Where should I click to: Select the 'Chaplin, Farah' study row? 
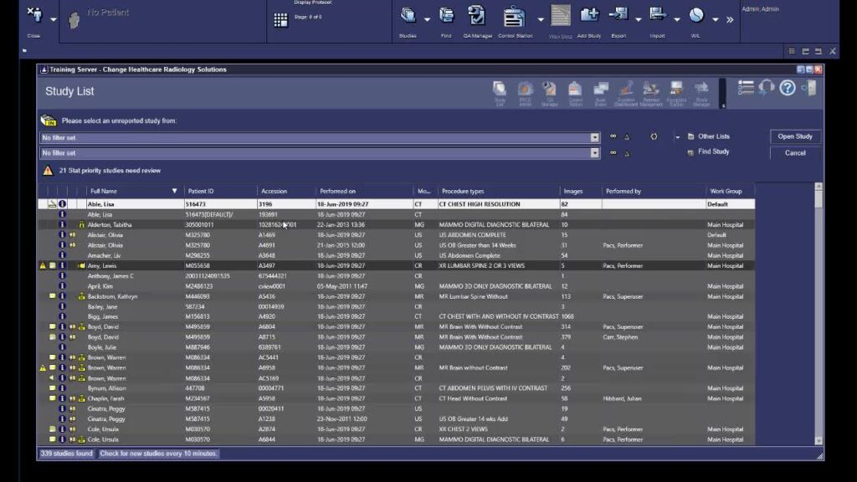(396, 398)
